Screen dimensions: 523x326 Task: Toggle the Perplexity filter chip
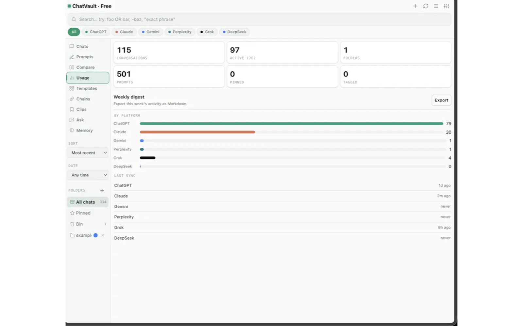pos(180,32)
